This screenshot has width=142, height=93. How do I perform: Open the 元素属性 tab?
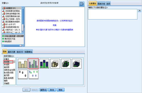[x=93, y=3]
